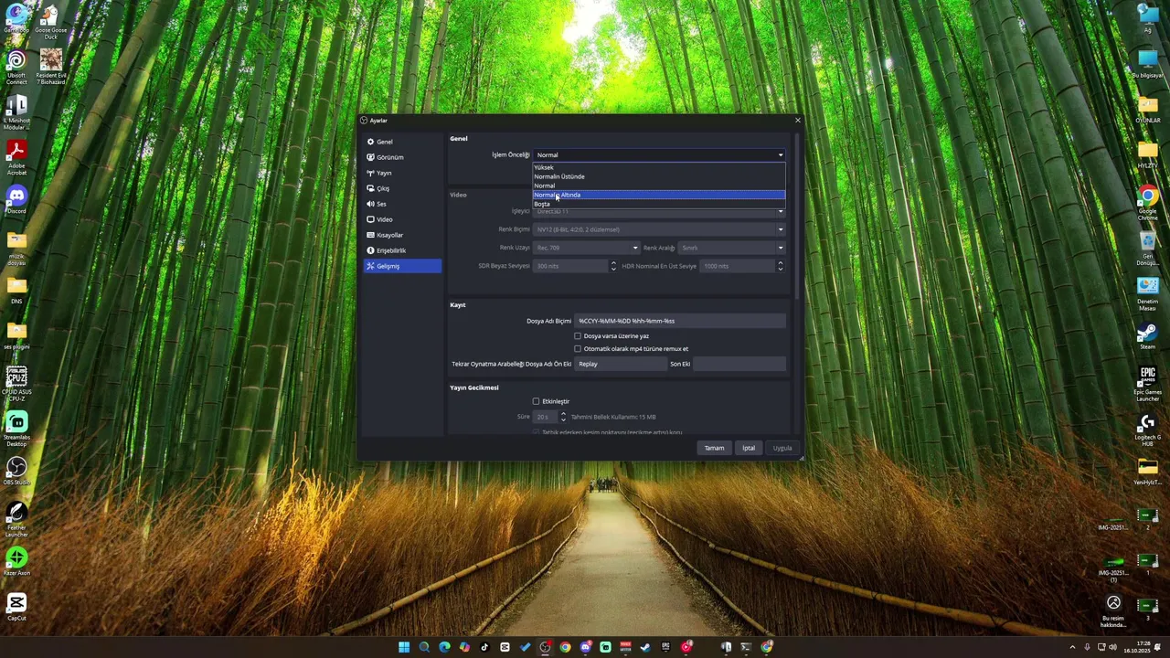Viewport: 1170px width, 658px height.
Task: Select Boşta priority option
Action: pos(659,204)
